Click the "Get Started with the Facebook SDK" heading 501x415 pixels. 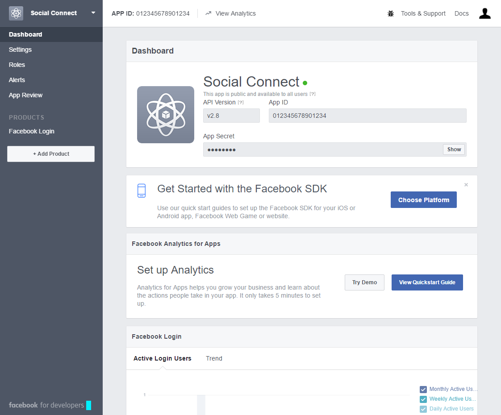(x=242, y=189)
